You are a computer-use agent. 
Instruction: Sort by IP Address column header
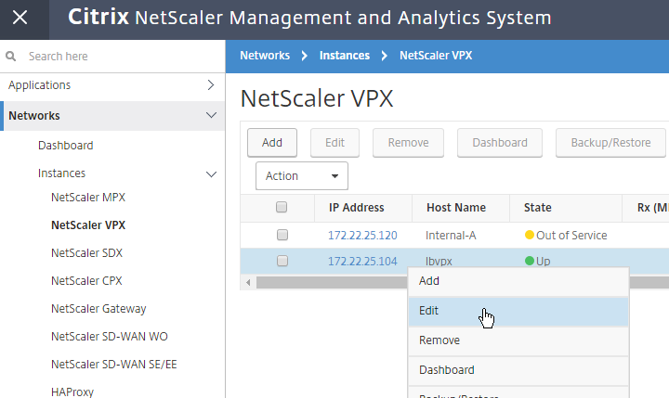(x=356, y=208)
